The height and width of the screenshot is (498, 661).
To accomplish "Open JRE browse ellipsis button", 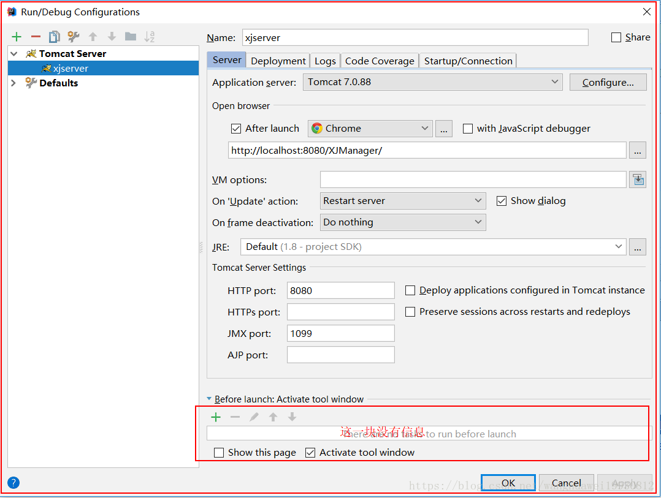I will pos(638,247).
